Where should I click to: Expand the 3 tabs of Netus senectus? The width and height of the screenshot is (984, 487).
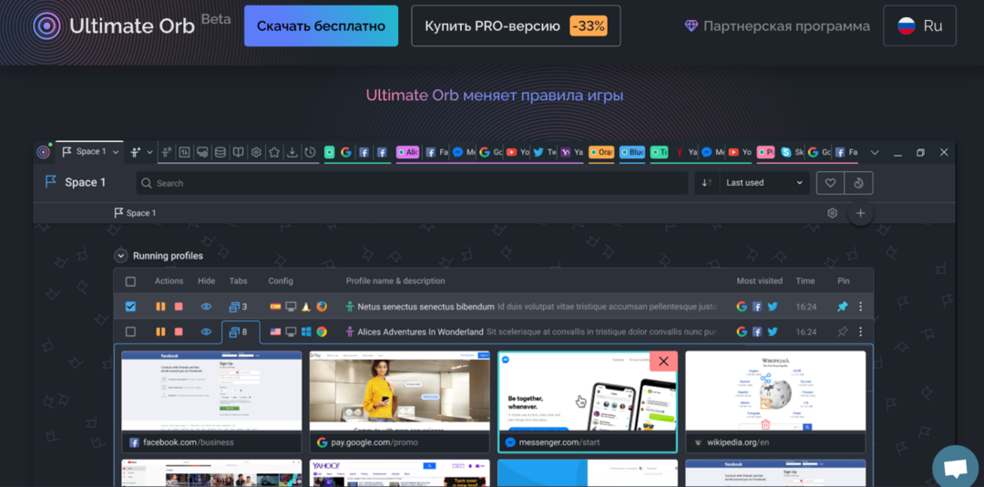tap(238, 307)
